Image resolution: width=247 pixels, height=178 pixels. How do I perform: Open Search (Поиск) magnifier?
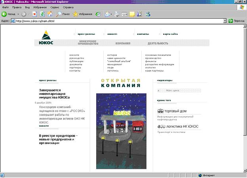coord(63,14)
